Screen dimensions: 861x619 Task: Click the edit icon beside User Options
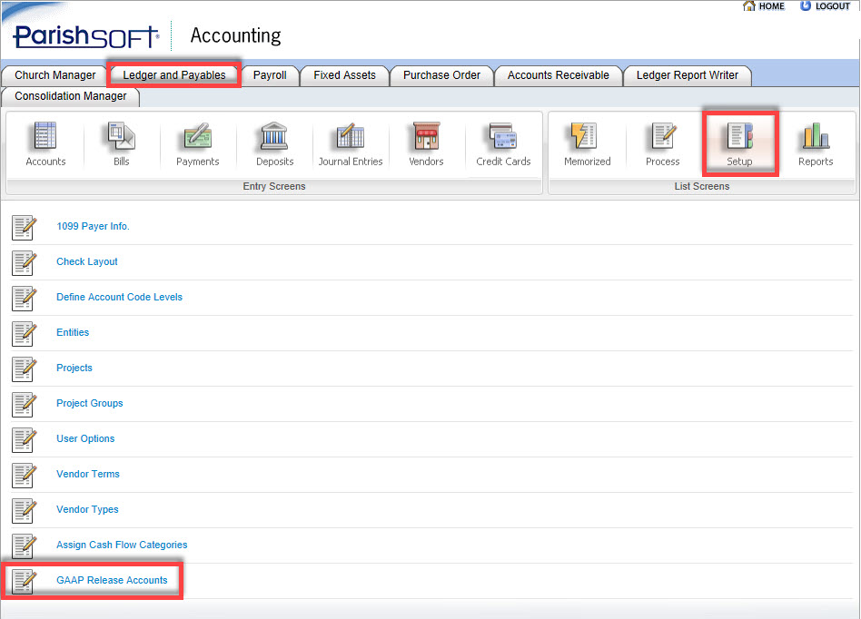25,440
